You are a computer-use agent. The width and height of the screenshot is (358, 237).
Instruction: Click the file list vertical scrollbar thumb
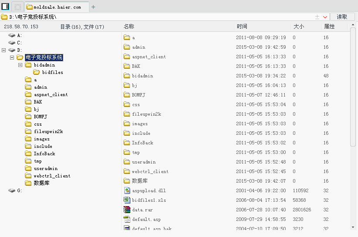[x=353, y=87]
